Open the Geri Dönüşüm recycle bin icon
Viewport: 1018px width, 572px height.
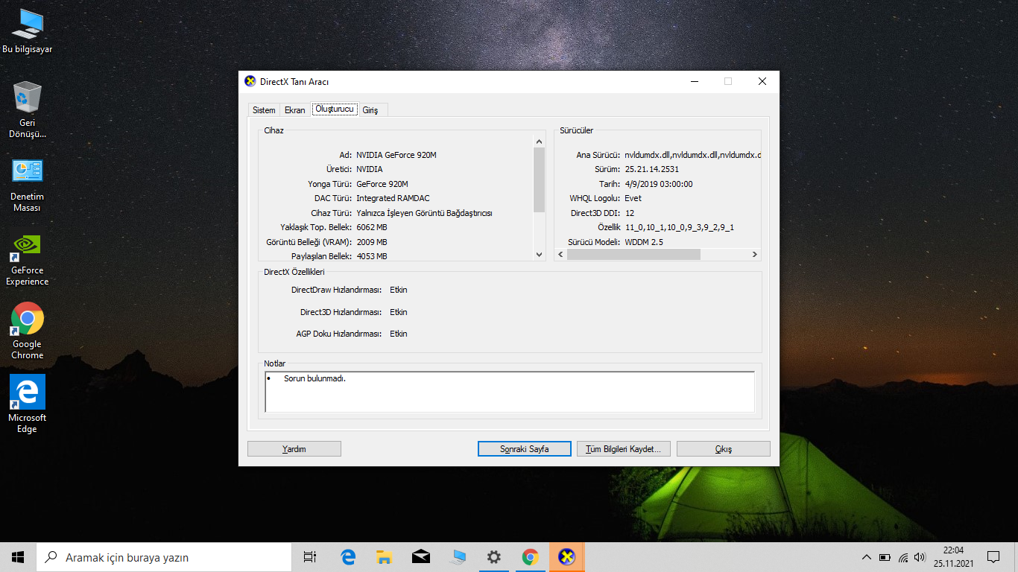[27, 110]
